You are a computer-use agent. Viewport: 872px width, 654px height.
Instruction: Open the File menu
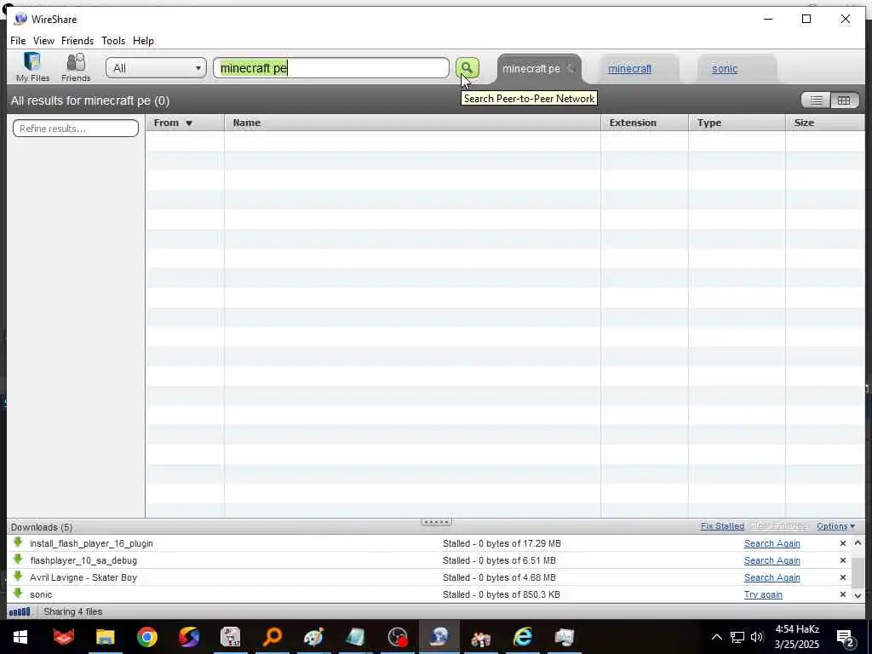[x=18, y=41]
